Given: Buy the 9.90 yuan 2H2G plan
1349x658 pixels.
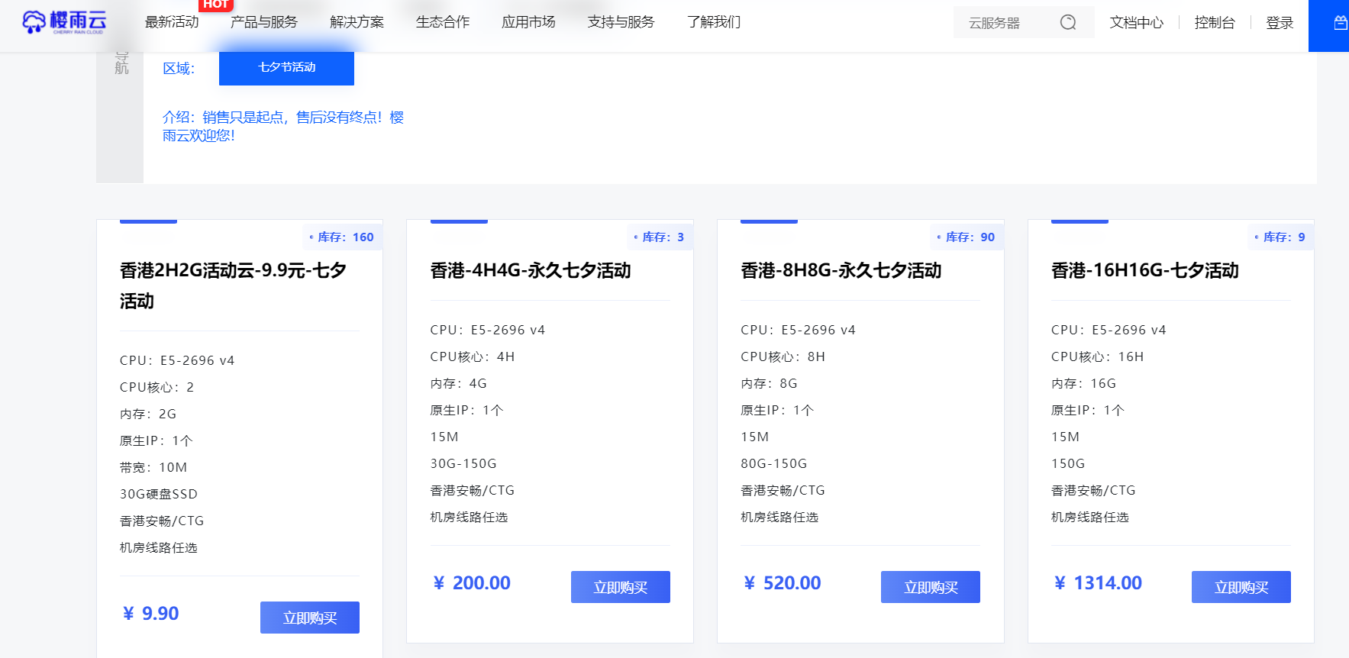Looking at the screenshot, I should point(310,618).
